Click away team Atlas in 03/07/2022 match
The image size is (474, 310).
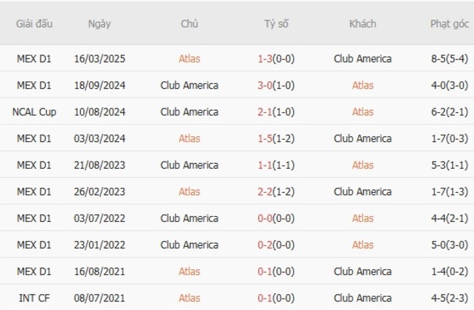[362, 218]
